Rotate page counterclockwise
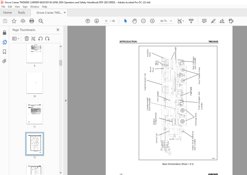Screen dimensions: 247x175 click(x=40, y=38)
